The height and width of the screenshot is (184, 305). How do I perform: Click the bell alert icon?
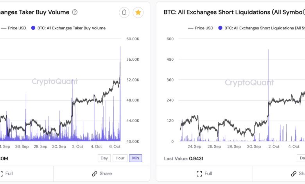click(124, 13)
